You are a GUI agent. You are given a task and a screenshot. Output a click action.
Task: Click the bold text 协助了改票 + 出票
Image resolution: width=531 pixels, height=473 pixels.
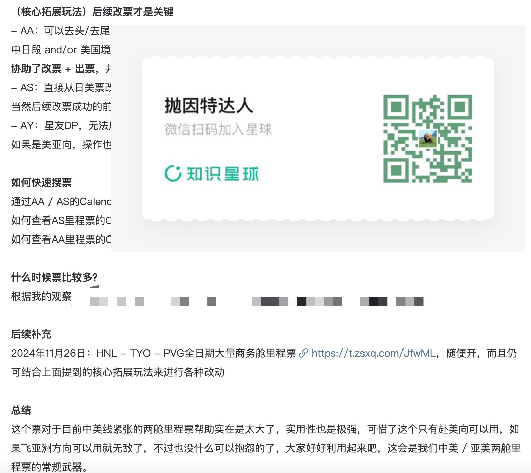[53, 69]
